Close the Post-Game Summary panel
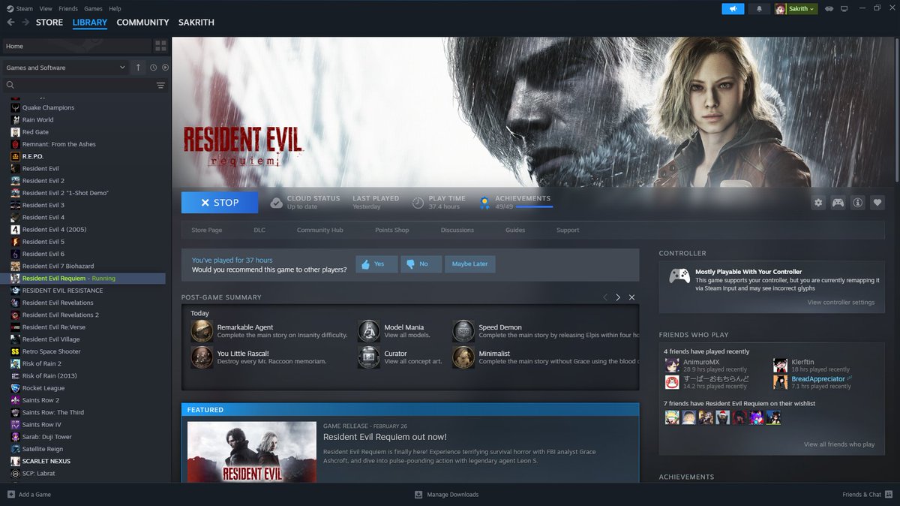Screen dimensions: 900x506 pyautogui.click(x=631, y=297)
